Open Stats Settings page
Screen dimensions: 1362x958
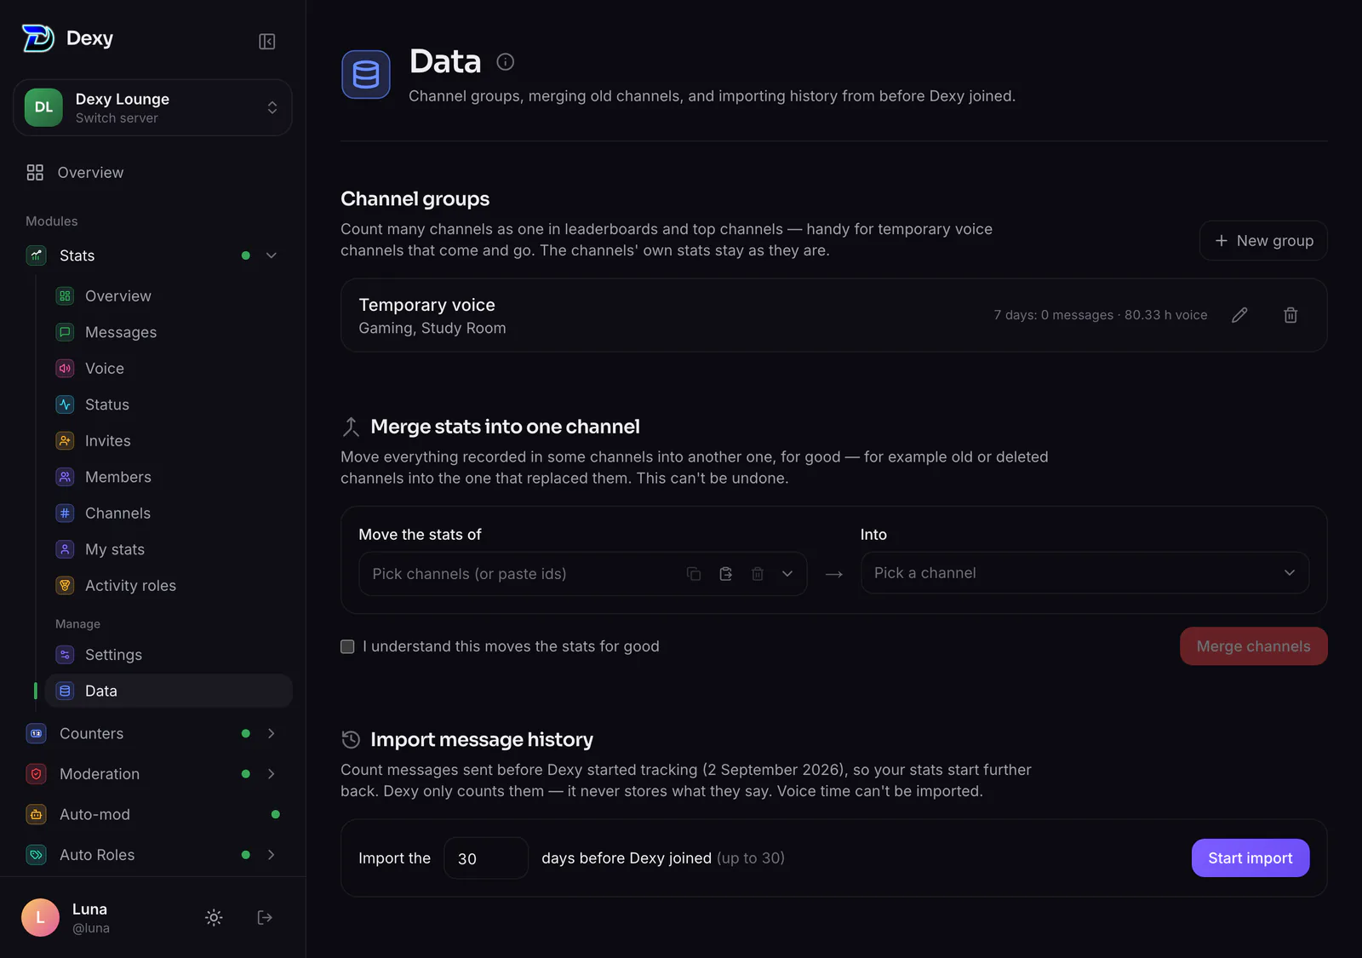[x=169, y=655]
